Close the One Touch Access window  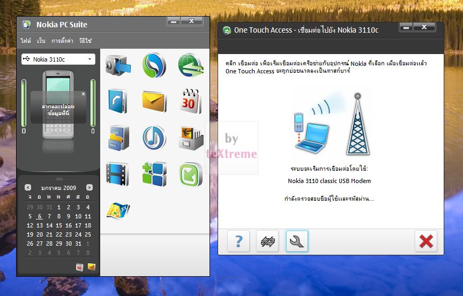click(x=424, y=27)
